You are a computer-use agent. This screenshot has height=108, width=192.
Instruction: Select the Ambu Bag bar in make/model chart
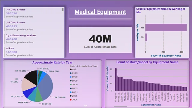point(162,88)
